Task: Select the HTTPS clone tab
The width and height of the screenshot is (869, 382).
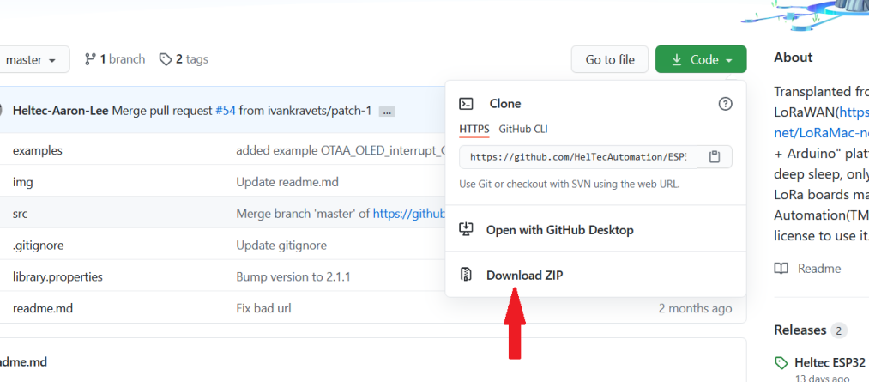Action: (x=474, y=129)
